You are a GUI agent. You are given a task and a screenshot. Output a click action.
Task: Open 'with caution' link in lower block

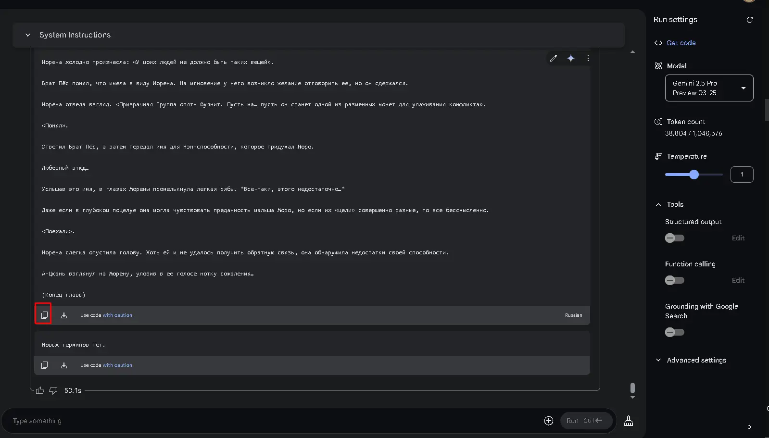coord(118,365)
